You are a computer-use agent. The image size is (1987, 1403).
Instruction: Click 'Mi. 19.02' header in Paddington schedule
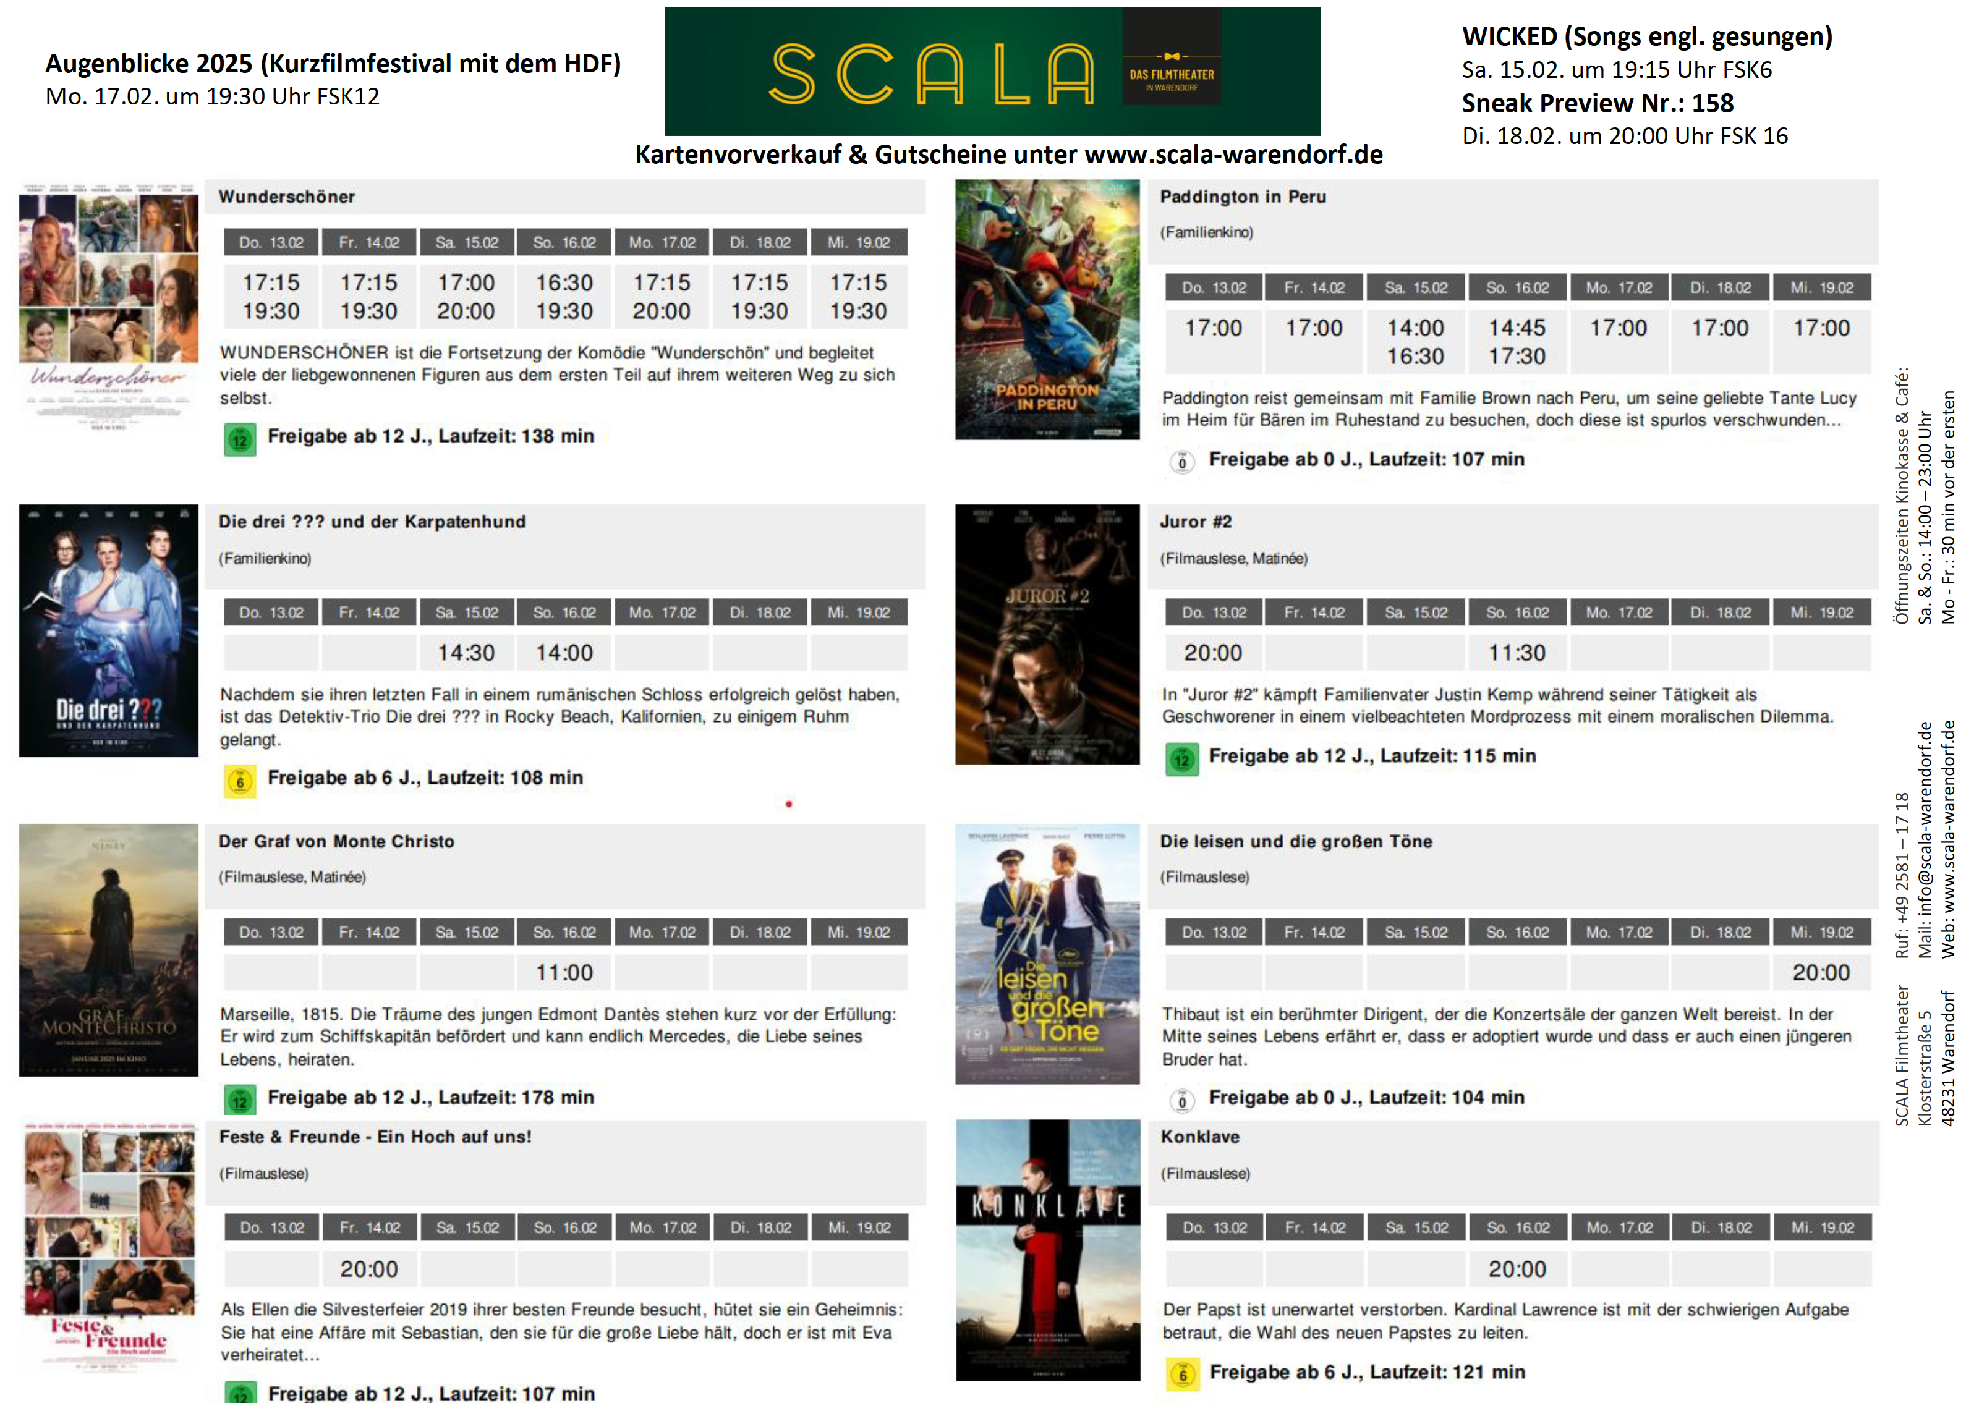tap(1822, 288)
